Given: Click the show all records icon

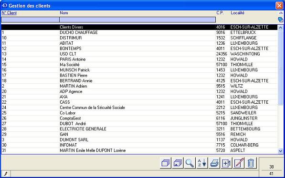Looking at the screenshot, I should [x=166, y=163].
